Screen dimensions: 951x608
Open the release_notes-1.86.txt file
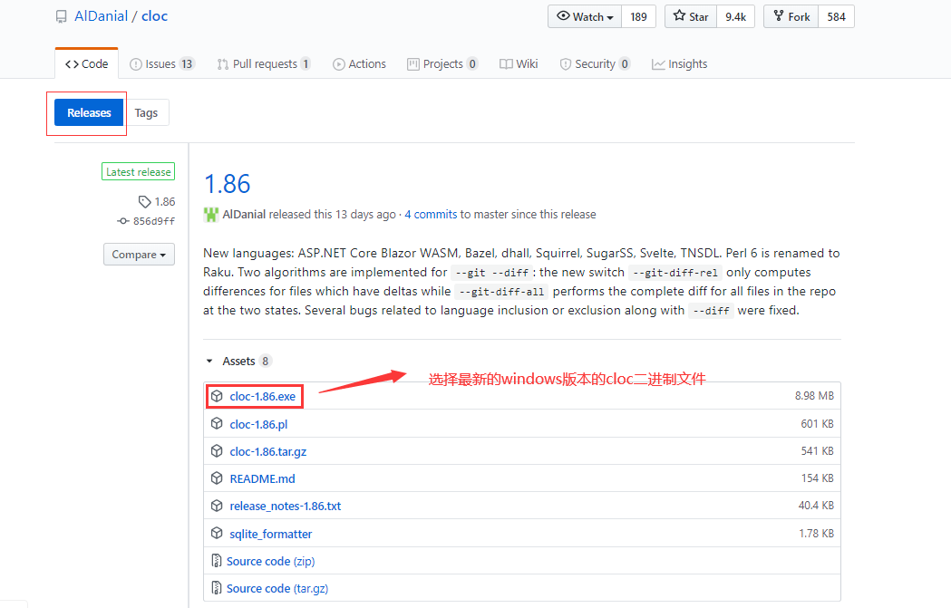[286, 506]
